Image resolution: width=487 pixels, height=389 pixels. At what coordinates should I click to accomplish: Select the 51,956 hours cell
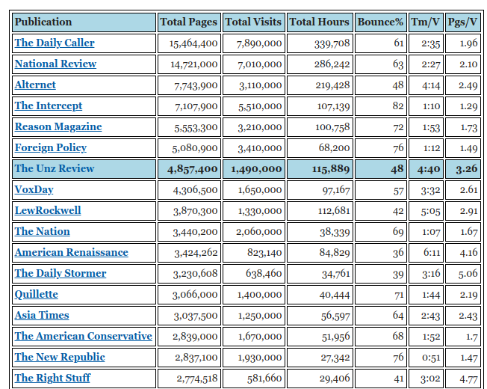coord(320,336)
